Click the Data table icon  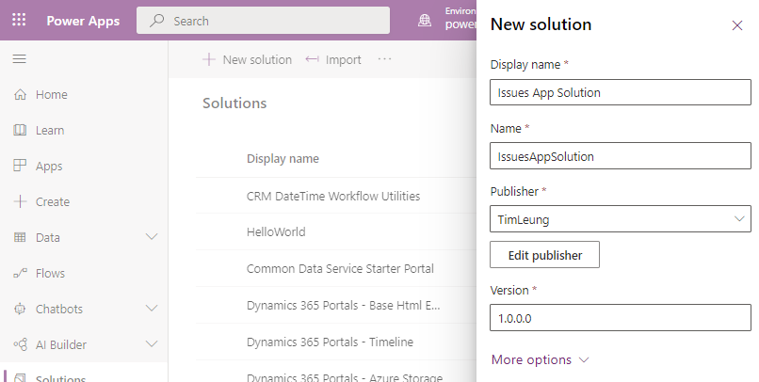click(x=20, y=237)
